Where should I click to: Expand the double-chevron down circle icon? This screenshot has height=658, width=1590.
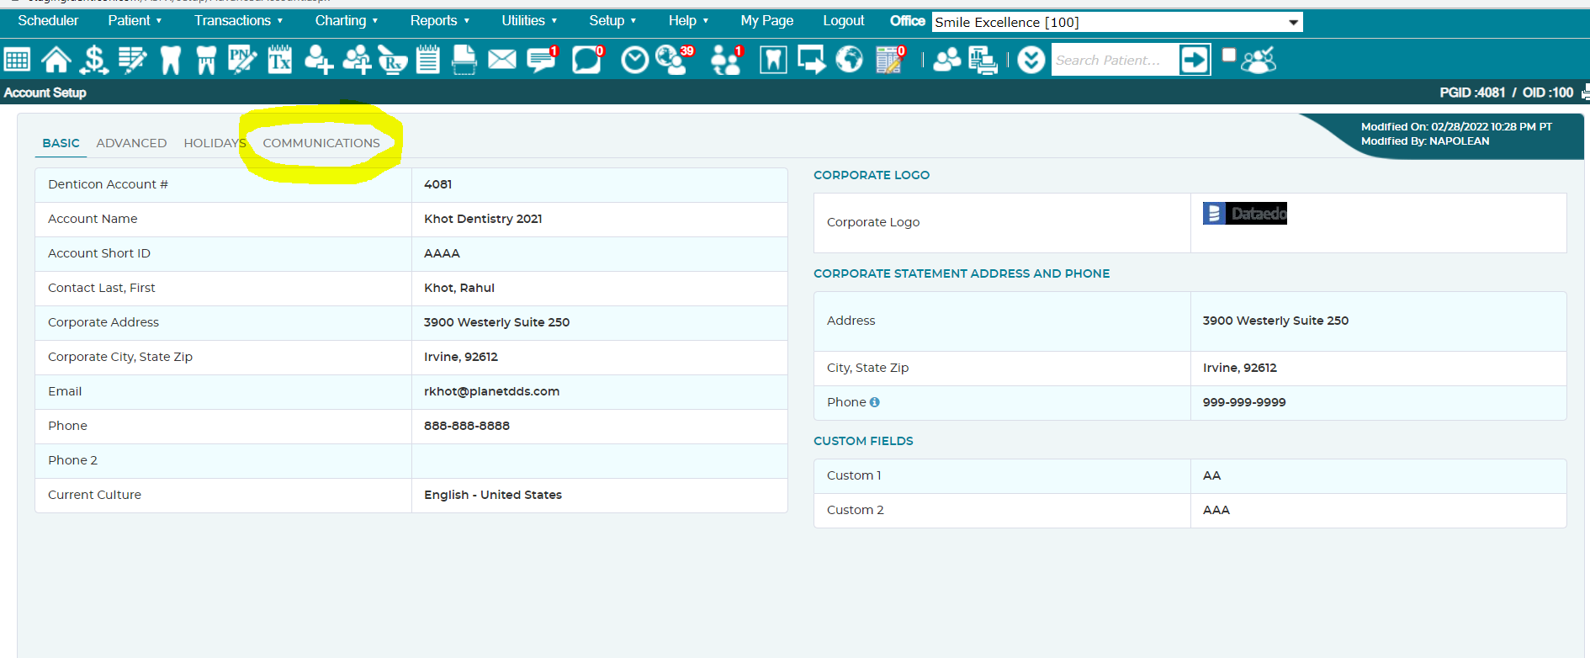click(x=1031, y=60)
